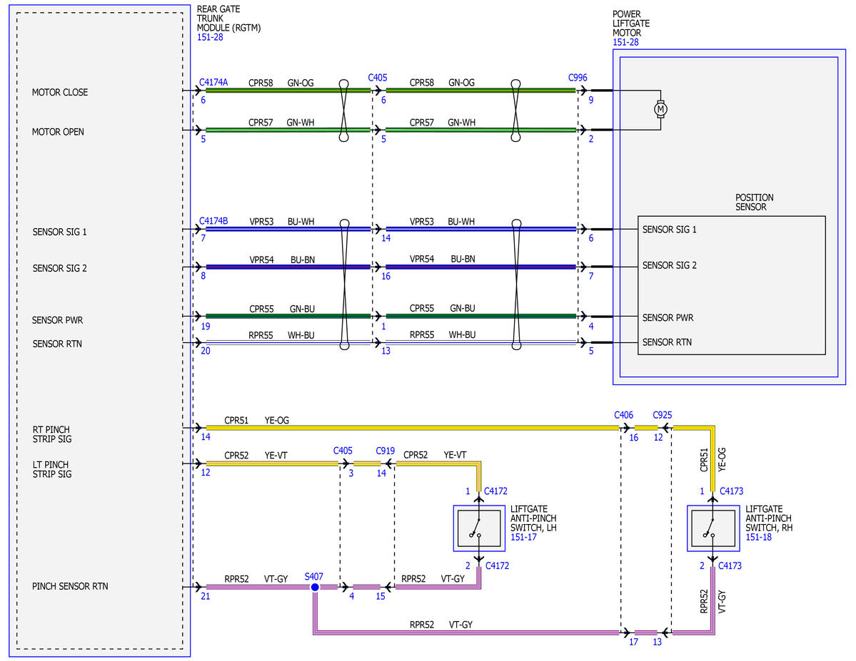The height and width of the screenshot is (661, 856).
Task: Click the C925 connector label
Action: tap(663, 415)
